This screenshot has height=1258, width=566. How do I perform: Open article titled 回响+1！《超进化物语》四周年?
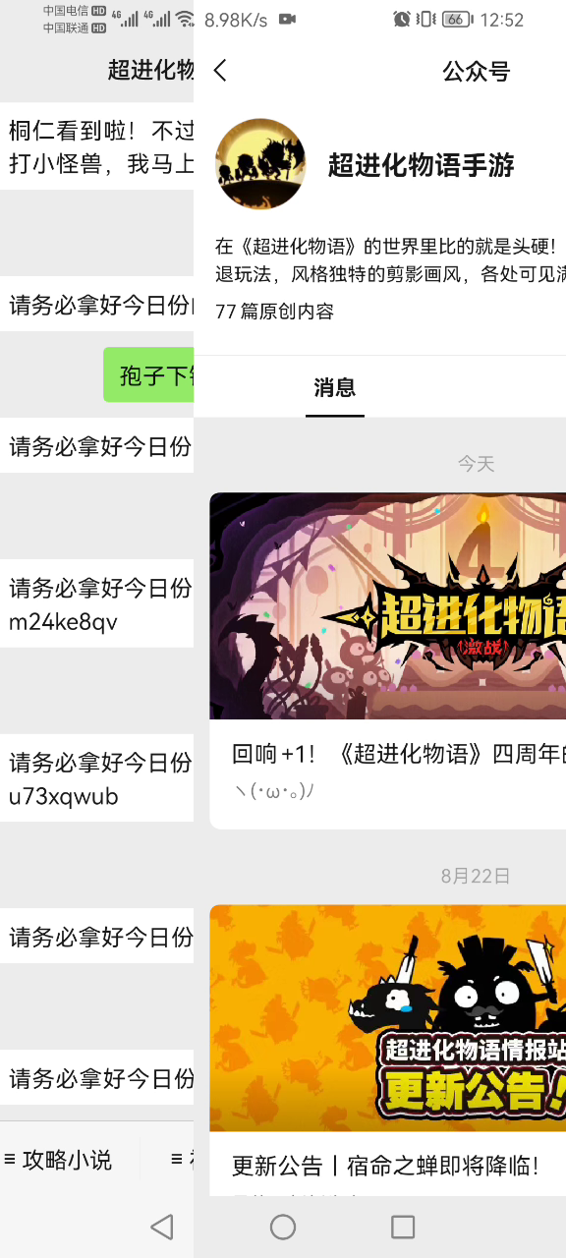tap(399, 754)
